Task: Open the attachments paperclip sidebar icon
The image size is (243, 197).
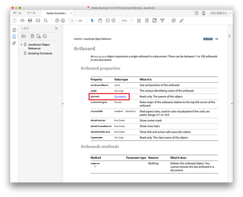Action: pyautogui.click(x=14, y=43)
